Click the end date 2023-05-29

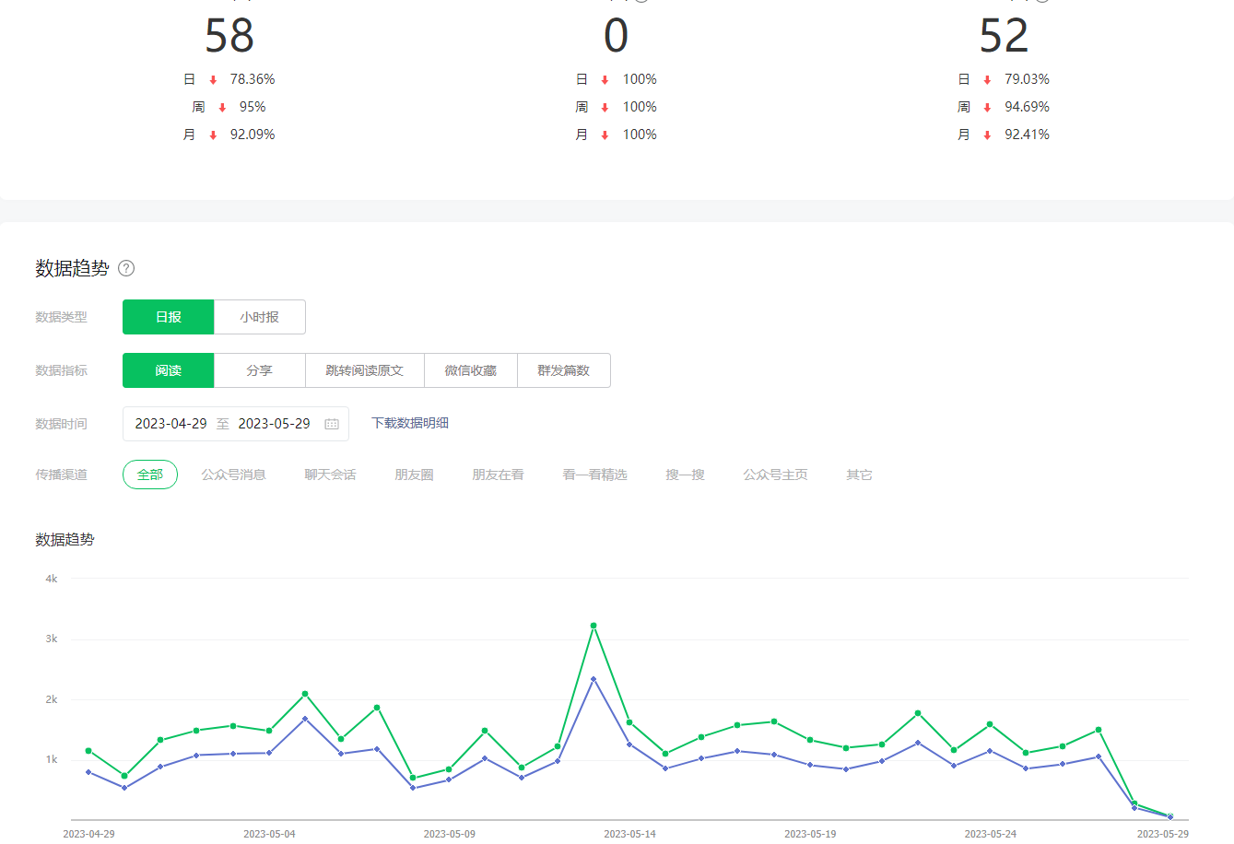coord(274,424)
